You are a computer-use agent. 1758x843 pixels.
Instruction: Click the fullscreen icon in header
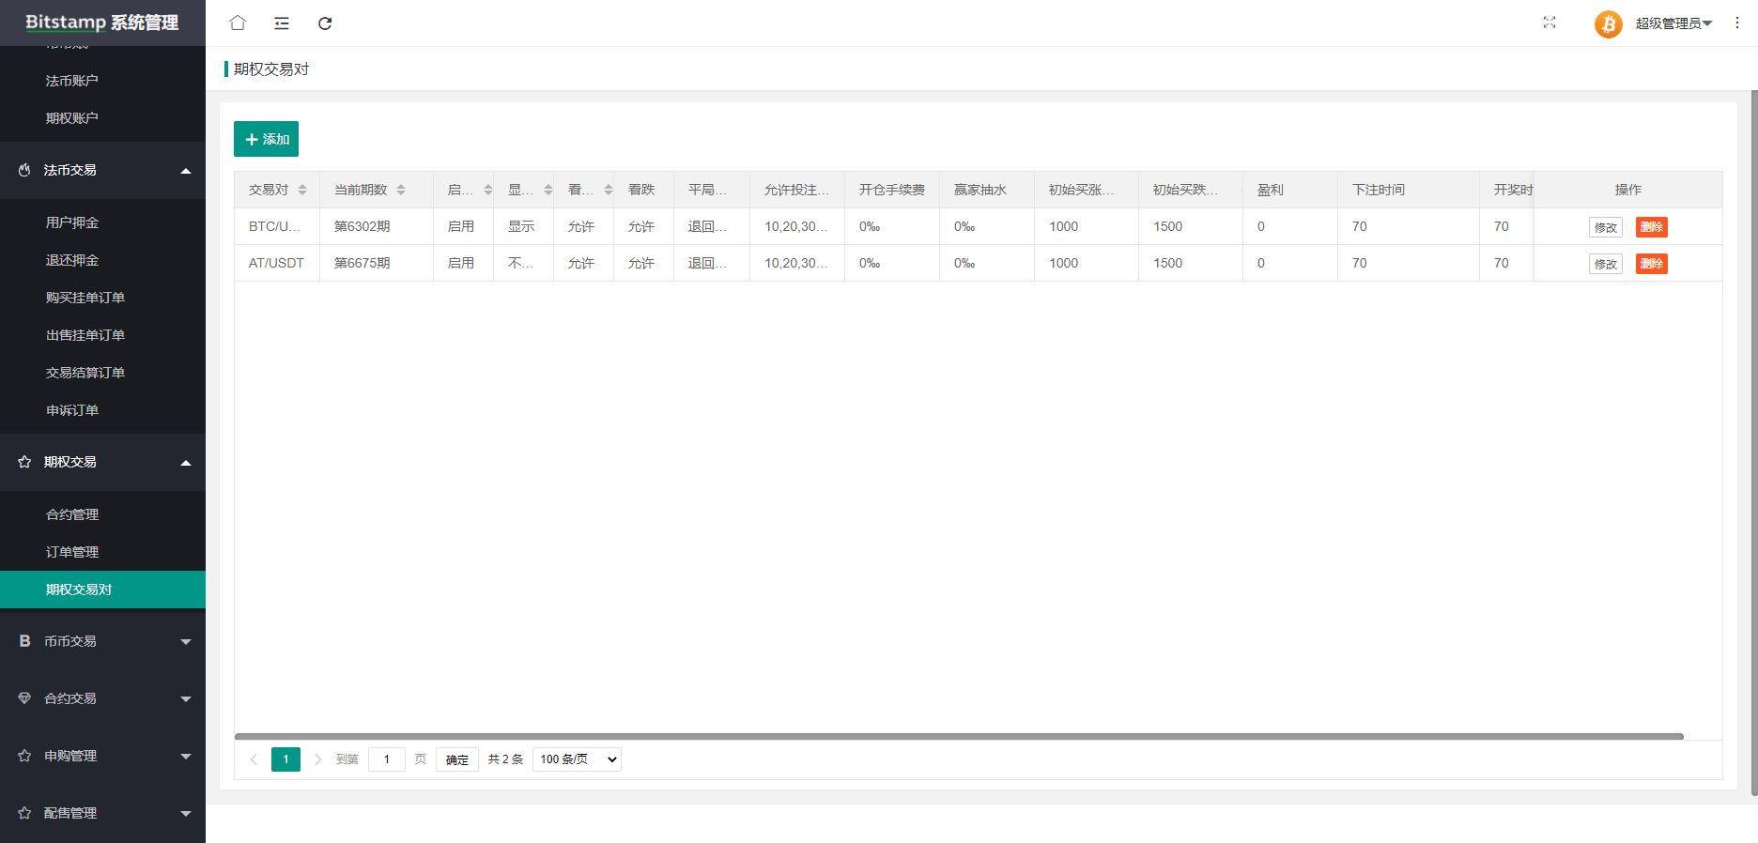coord(1550,23)
